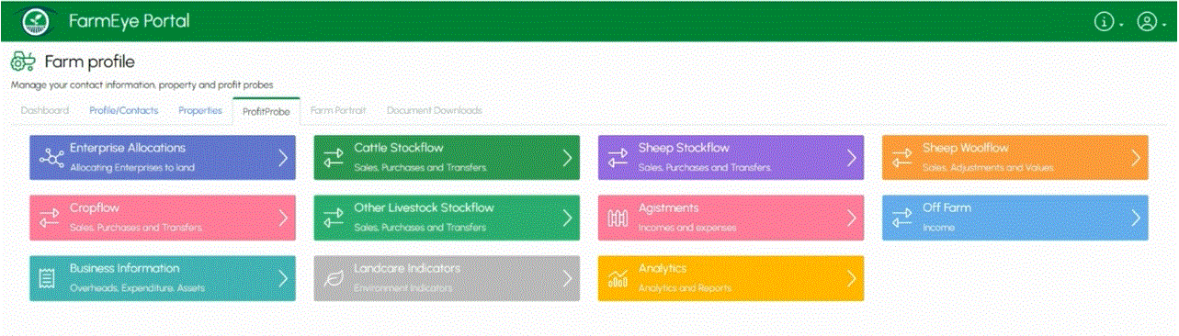This screenshot has height=336, width=1179.
Task: Click the 'Allocating Enterprises to land' subtitle
Action: (132, 168)
